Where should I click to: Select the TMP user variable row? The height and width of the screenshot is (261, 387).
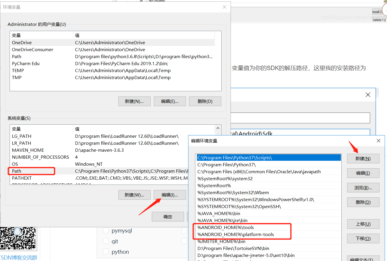tap(113, 78)
